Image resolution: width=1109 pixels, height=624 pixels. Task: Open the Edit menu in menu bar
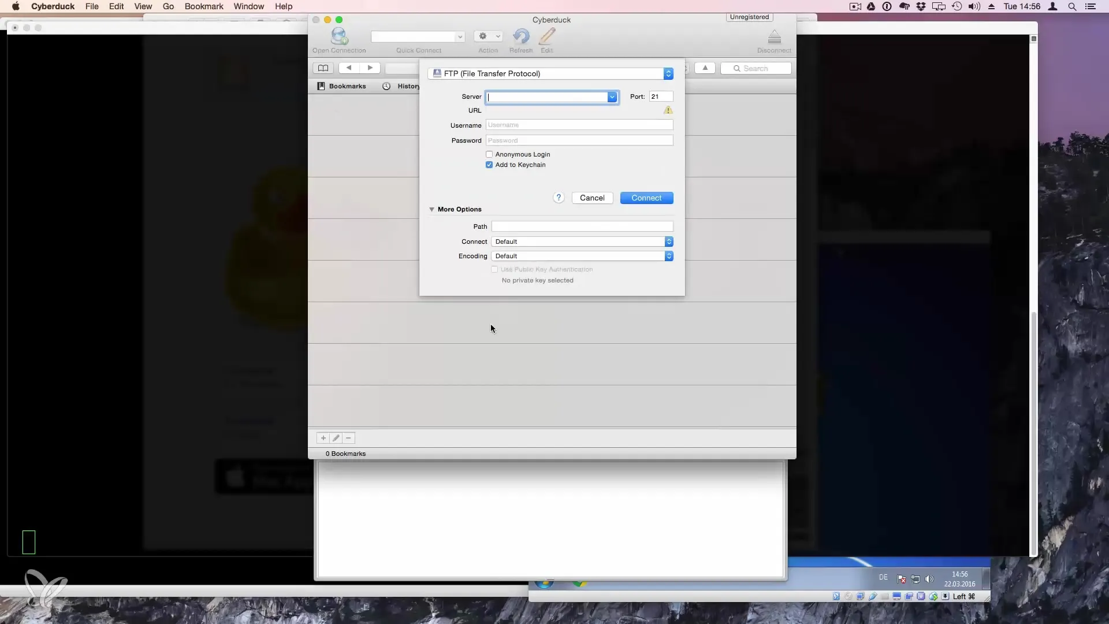coord(117,6)
